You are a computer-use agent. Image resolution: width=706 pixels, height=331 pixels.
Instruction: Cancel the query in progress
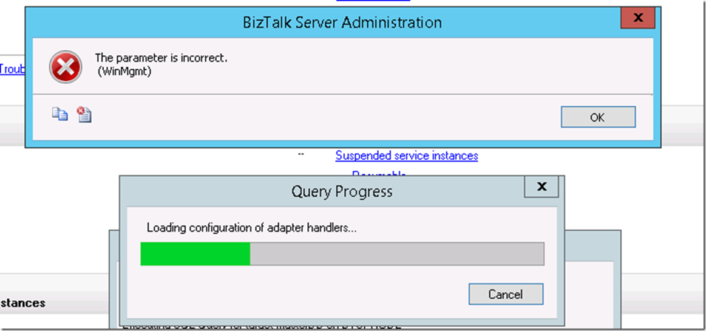coord(506,294)
